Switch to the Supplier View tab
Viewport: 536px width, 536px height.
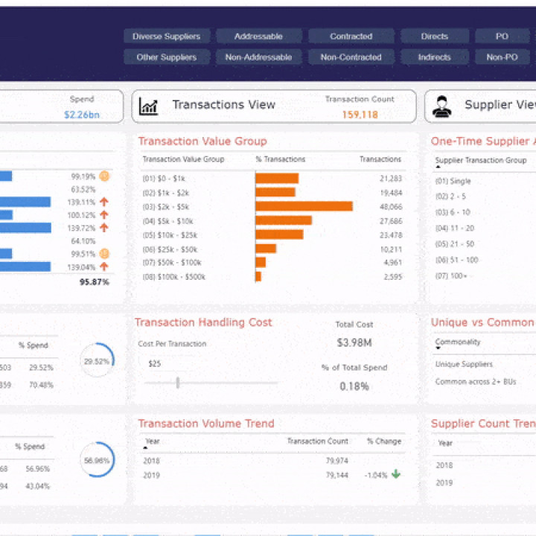click(x=499, y=105)
